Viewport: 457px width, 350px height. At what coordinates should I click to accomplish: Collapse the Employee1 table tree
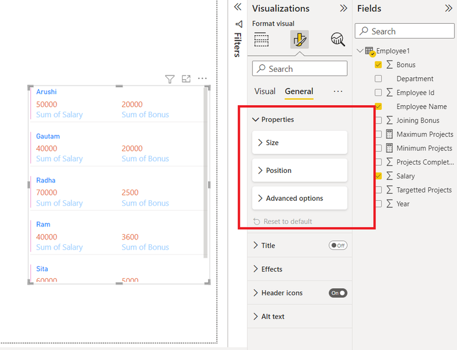click(x=360, y=51)
